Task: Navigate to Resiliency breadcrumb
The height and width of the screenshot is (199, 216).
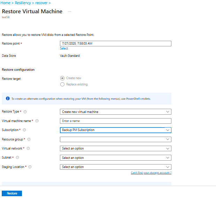Action: coord(23,3)
